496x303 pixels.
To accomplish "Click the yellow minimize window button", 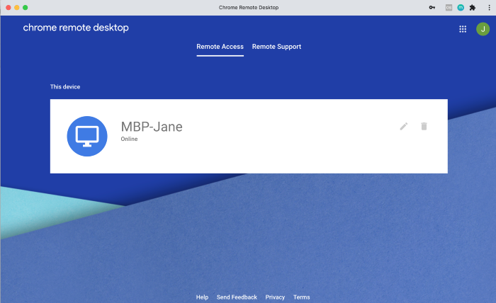I will [x=17, y=8].
